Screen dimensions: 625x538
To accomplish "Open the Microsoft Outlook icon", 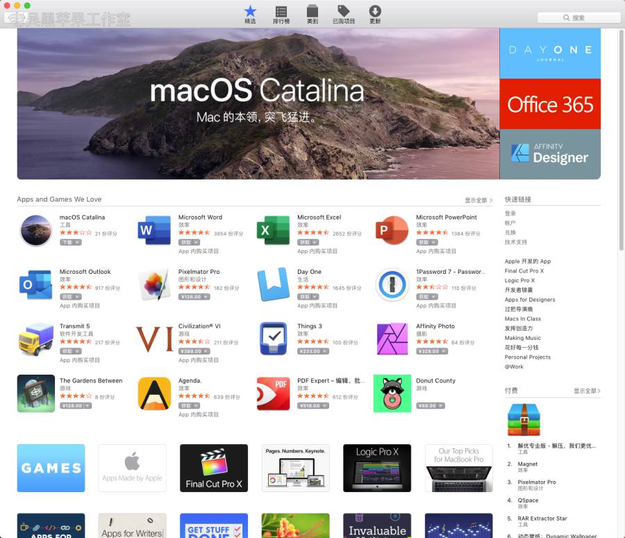I will 36,284.
